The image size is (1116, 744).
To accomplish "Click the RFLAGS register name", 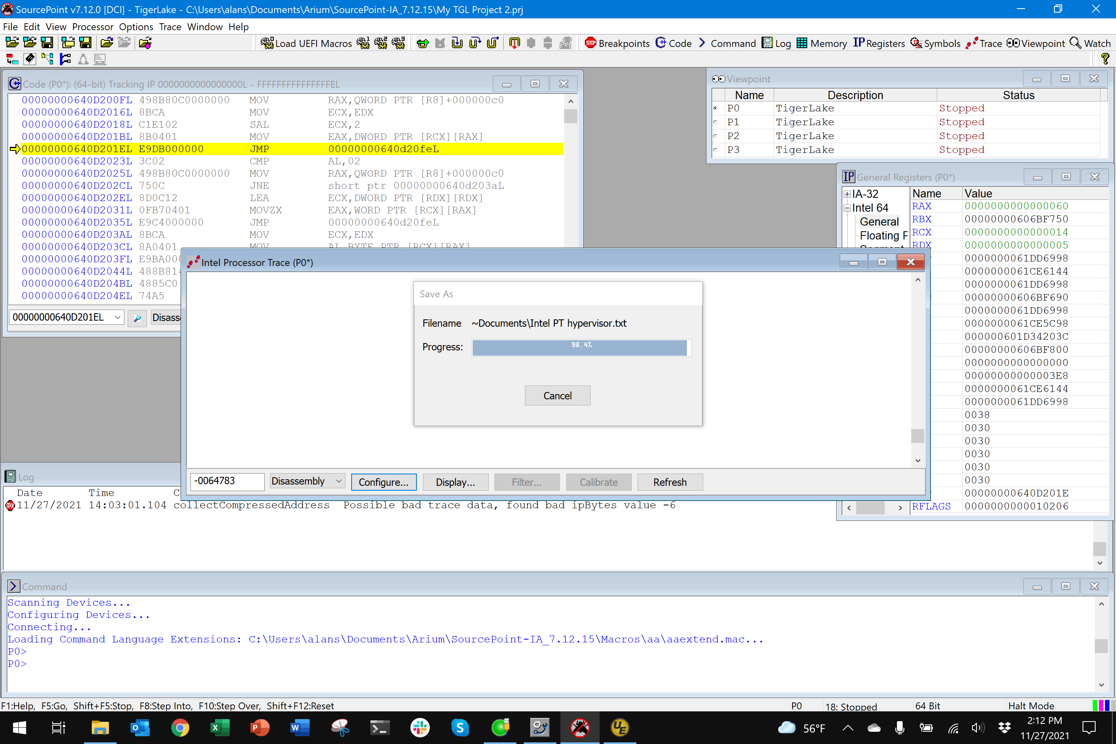I will [931, 506].
